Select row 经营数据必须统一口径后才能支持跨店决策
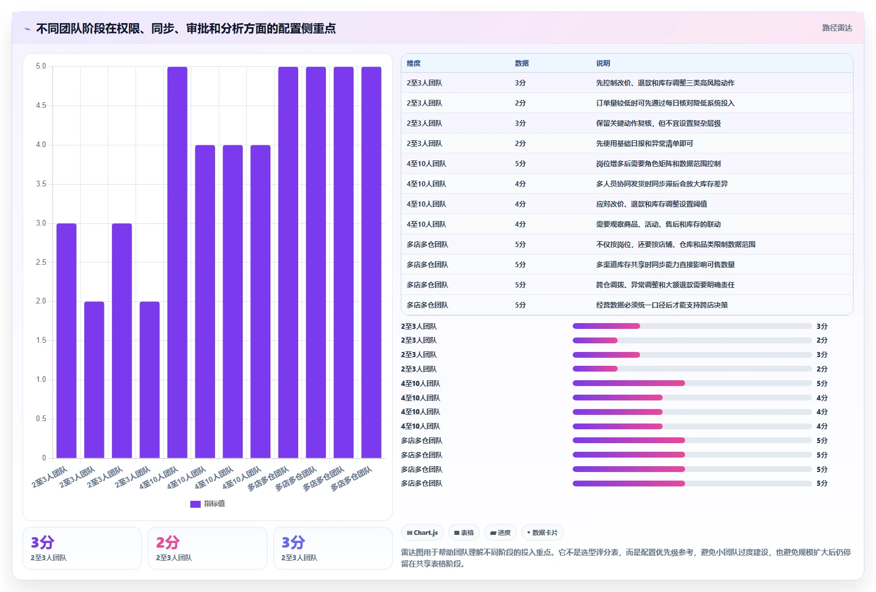This screenshot has height=592, width=876. click(627, 305)
